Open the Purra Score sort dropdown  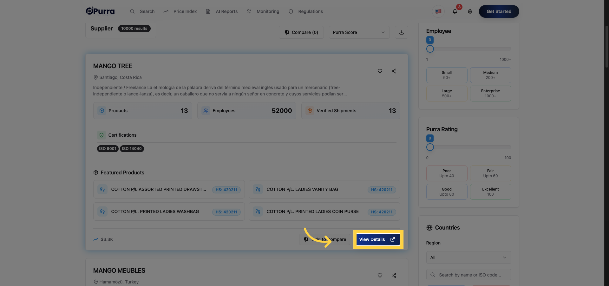359,32
